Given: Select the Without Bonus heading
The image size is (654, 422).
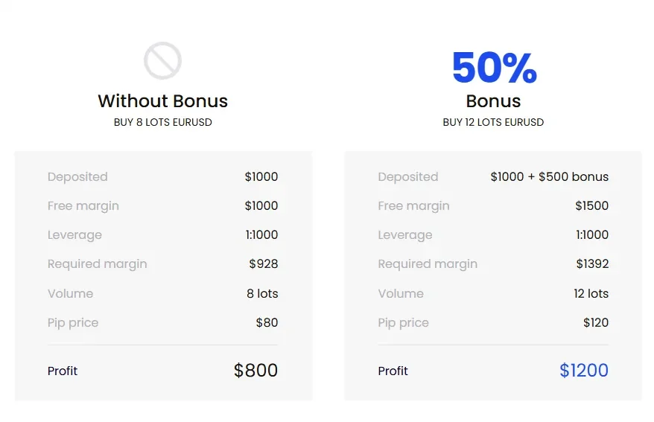Looking at the screenshot, I should pyautogui.click(x=162, y=100).
